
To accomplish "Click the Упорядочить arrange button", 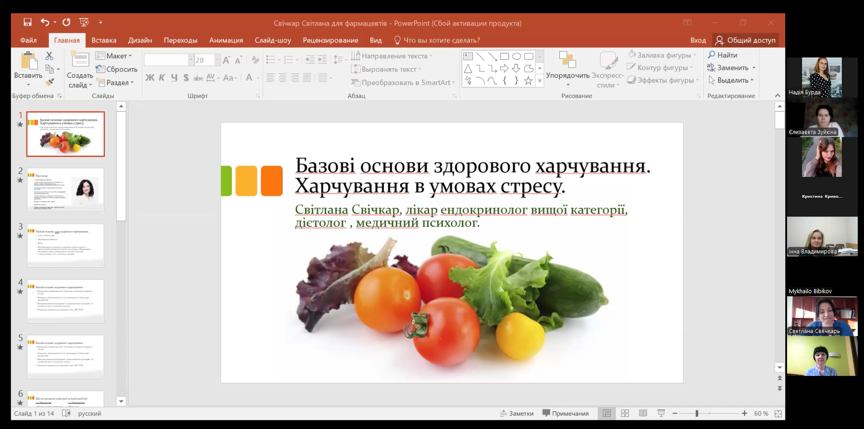I will (x=568, y=70).
